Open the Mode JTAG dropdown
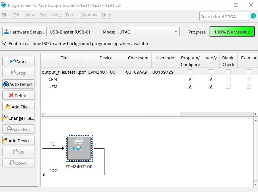The height and width of the screenshot is (192, 258). click(149, 32)
